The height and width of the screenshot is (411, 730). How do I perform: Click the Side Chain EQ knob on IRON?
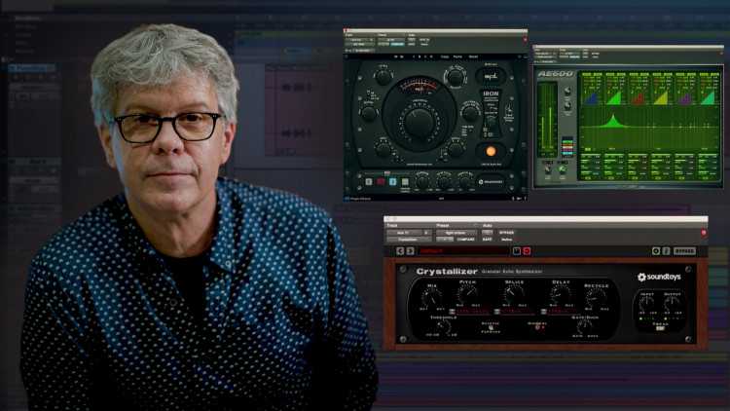pos(471,113)
